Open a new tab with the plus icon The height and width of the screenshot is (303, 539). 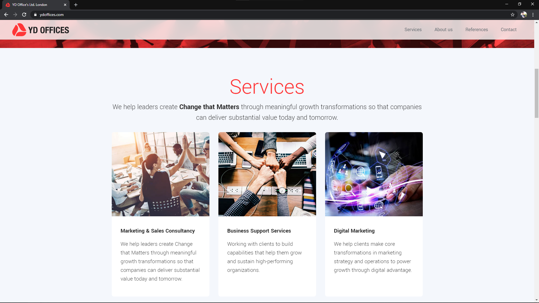(x=76, y=5)
